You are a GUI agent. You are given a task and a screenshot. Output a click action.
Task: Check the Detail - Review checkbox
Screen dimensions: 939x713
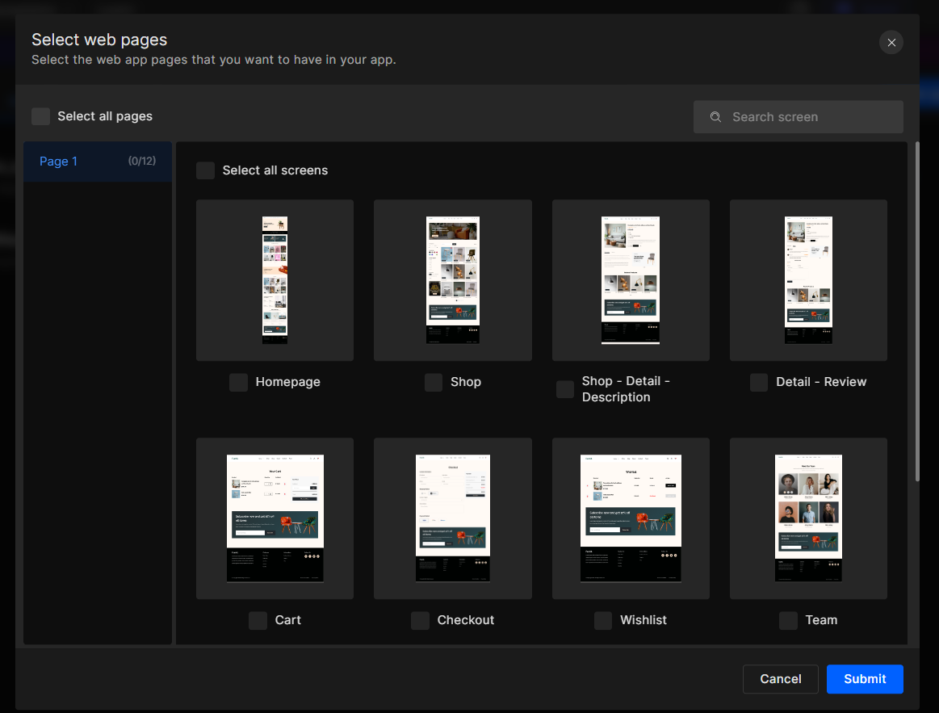pyautogui.click(x=758, y=382)
